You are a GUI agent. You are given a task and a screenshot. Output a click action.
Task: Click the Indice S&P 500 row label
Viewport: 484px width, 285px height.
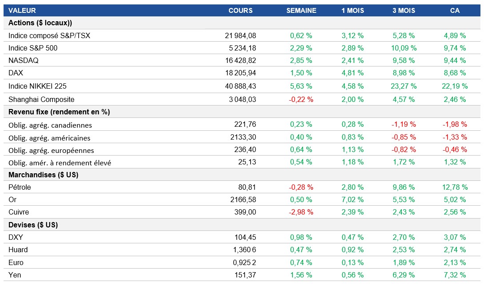click(33, 48)
